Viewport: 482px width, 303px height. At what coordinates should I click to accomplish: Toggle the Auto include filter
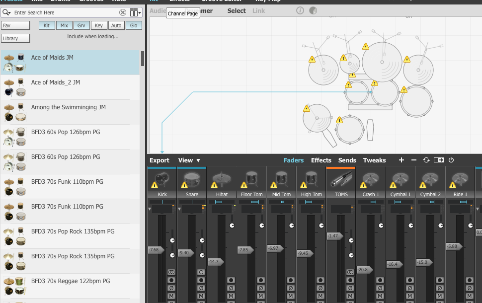[116, 25]
